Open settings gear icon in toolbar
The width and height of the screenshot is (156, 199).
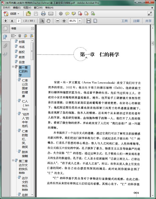[61, 14]
